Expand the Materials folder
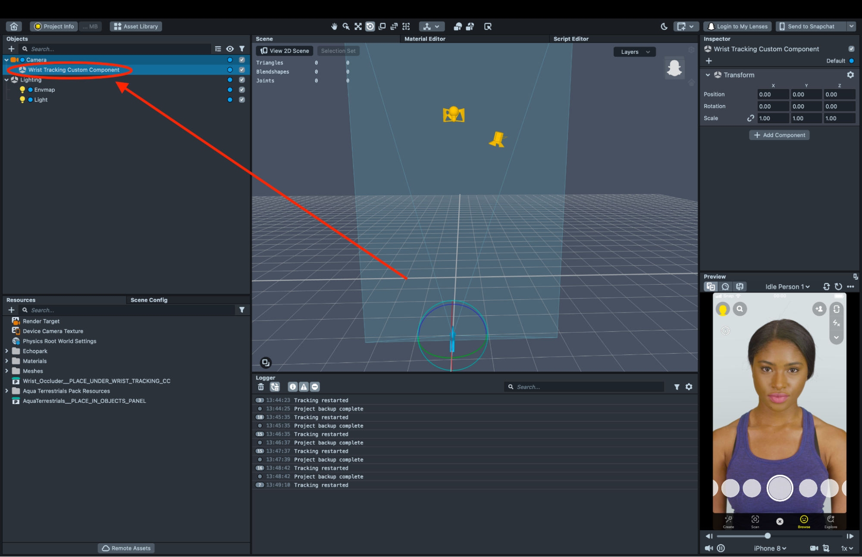Screen dimensions: 862x557 click(6, 361)
